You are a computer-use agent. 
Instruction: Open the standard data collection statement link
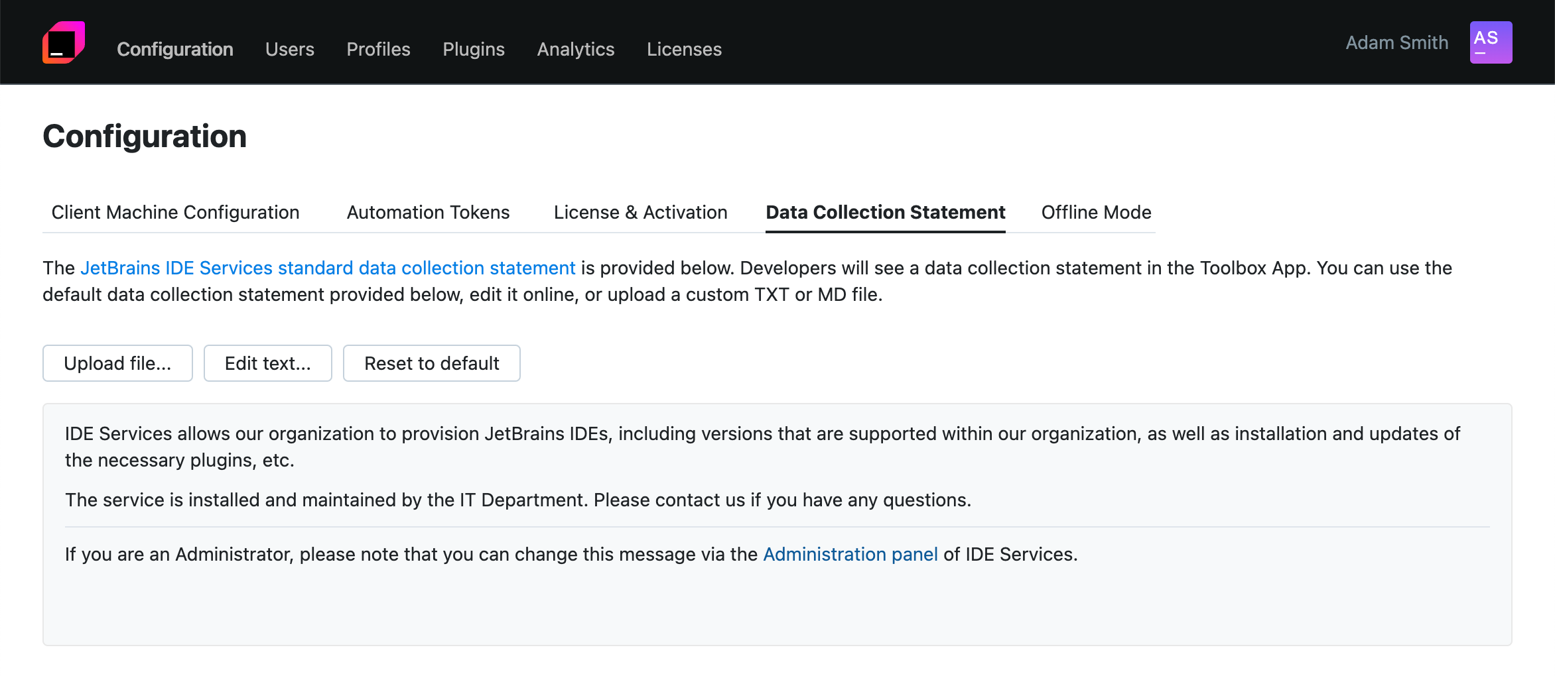pyautogui.click(x=328, y=268)
